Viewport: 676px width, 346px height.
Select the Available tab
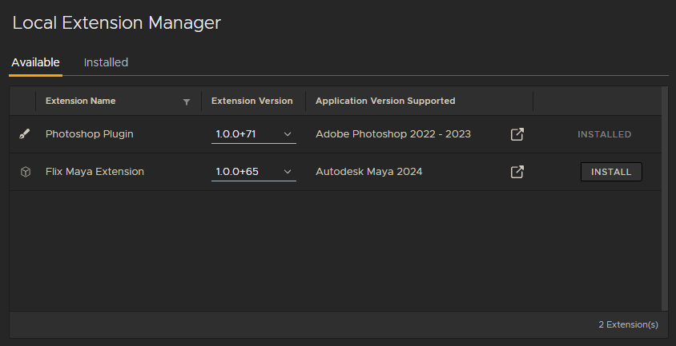coord(35,62)
